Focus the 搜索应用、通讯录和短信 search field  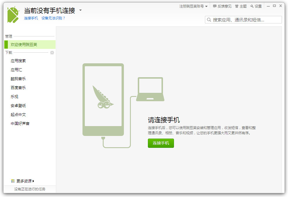pos(243,20)
